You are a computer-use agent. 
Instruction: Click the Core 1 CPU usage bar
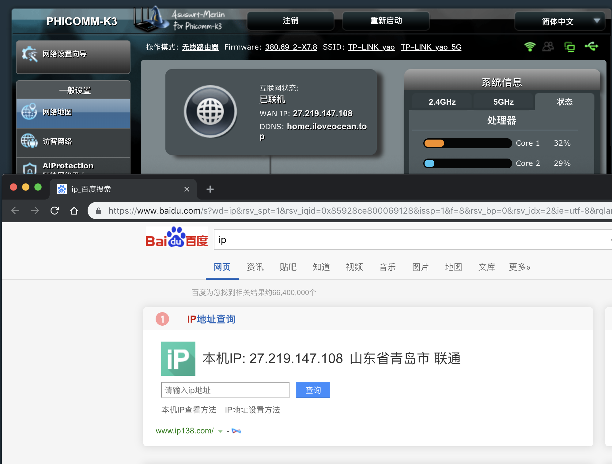point(467,143)
